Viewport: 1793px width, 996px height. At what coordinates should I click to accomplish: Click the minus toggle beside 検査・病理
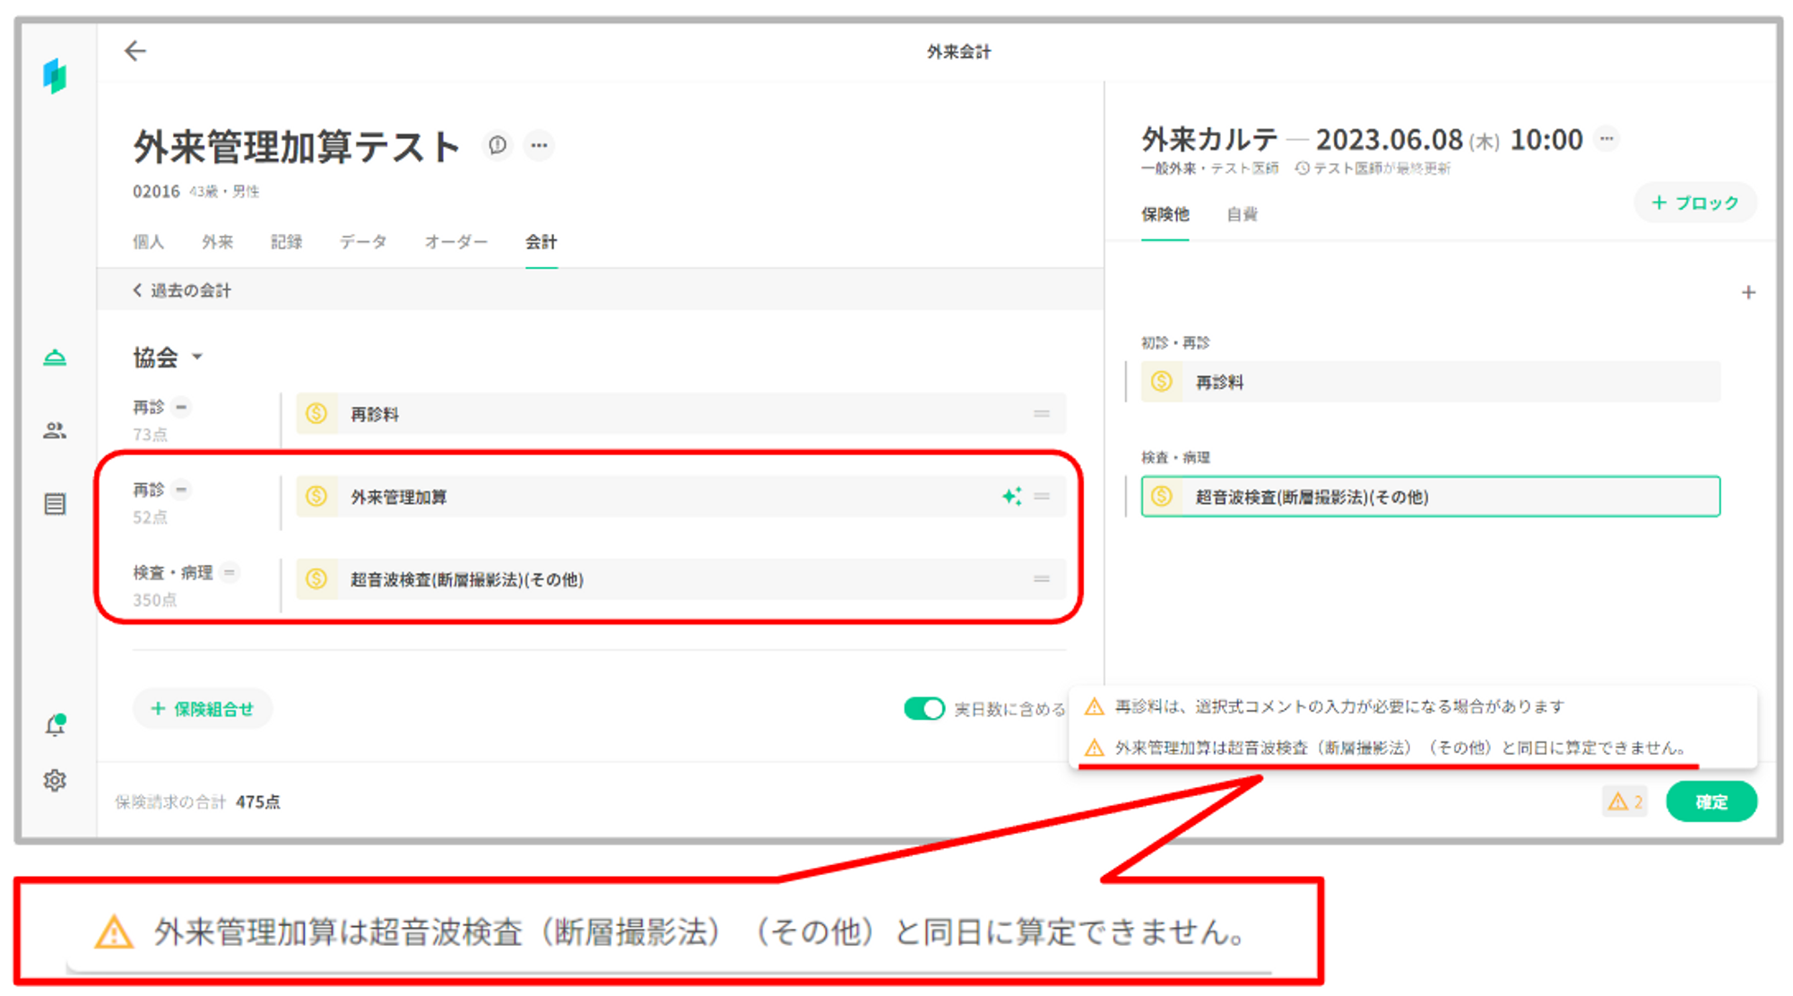coord(230,572)
